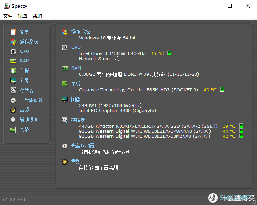257x205 pixels.
Task: Select the 操作系统 Windows flag icon in sidebar
Action: [x=13, y=42]
